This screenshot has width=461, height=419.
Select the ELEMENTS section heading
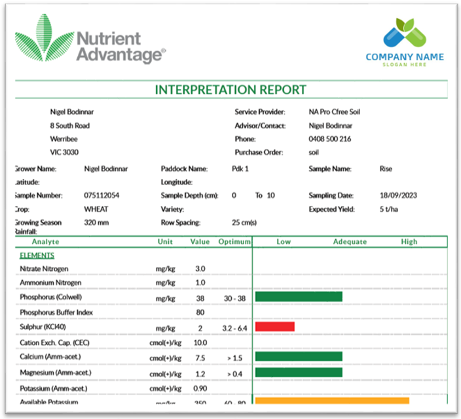coord(37,255)
